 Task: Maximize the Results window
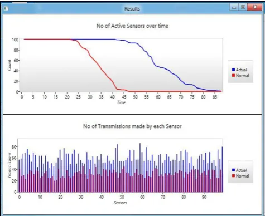pos(243,7)
